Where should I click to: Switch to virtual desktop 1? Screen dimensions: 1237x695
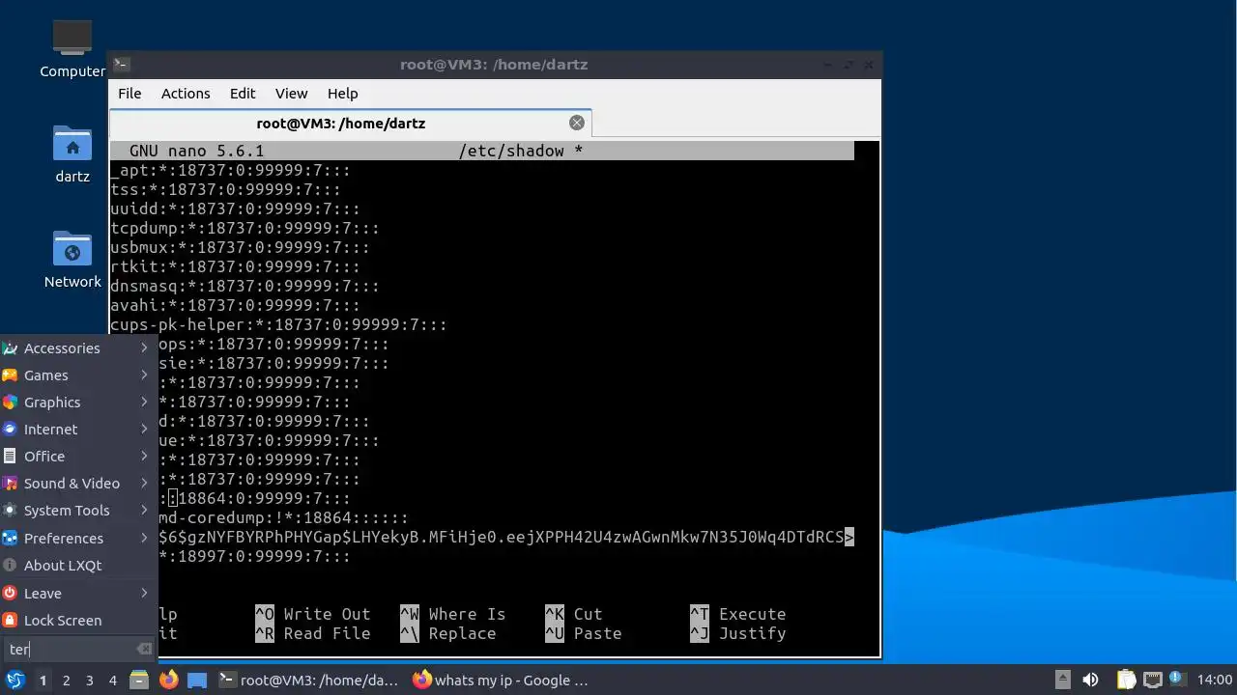tap(43, 681)
